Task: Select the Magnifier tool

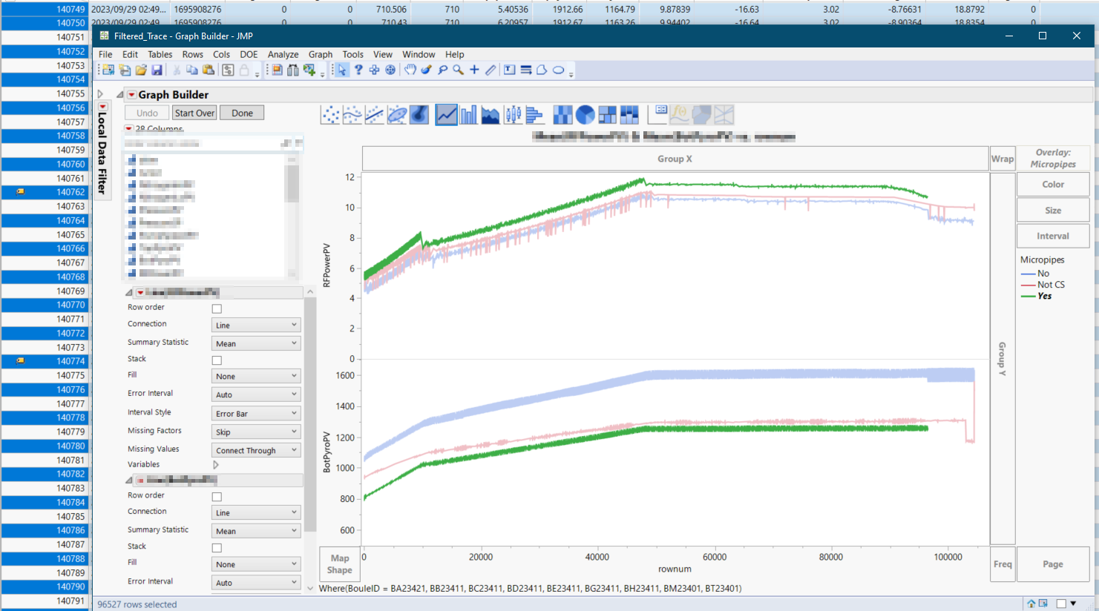Action: pyautogui.click(x=458, y=70)
